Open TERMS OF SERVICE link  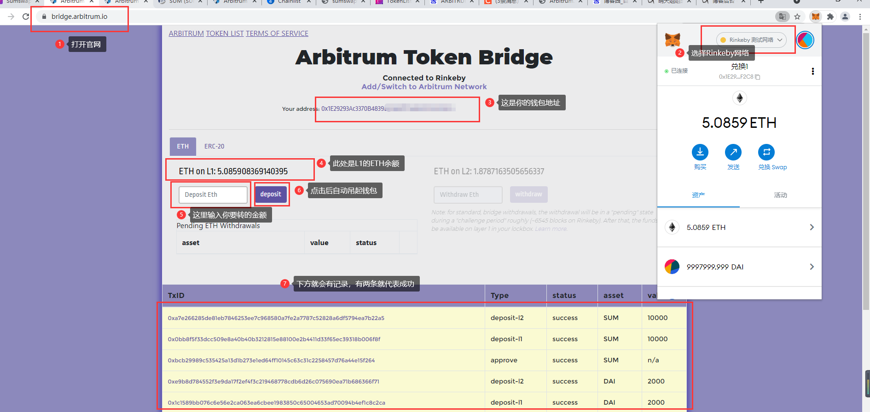277,34
